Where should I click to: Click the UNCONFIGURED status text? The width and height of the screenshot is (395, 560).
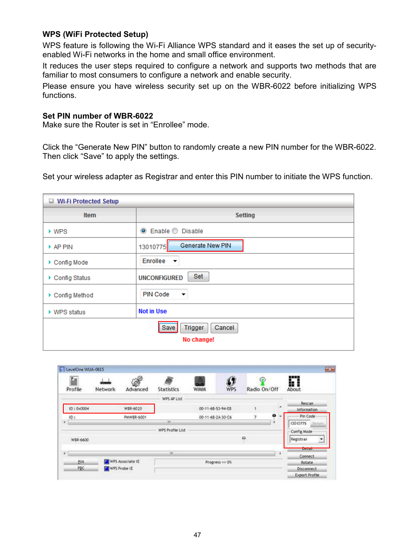(161, 278)
